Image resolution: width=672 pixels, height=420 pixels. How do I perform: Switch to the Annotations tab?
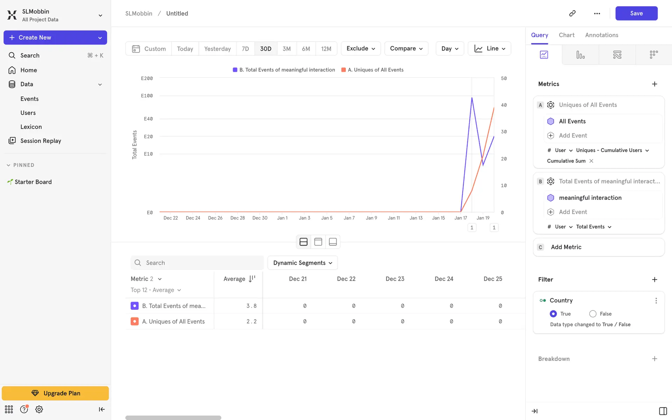601,35
